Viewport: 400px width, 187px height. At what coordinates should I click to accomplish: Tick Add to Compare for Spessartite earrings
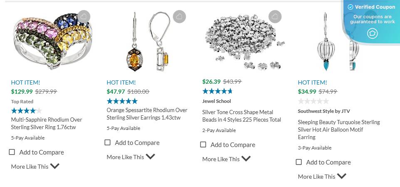tap(108, 142)
